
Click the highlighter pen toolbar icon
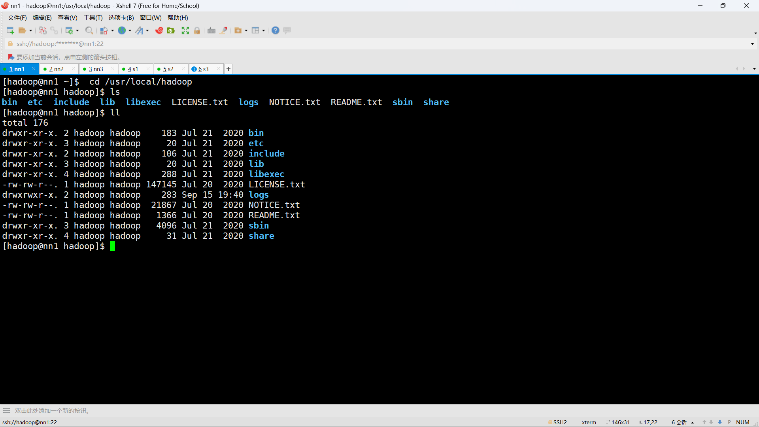click(224, 30)
